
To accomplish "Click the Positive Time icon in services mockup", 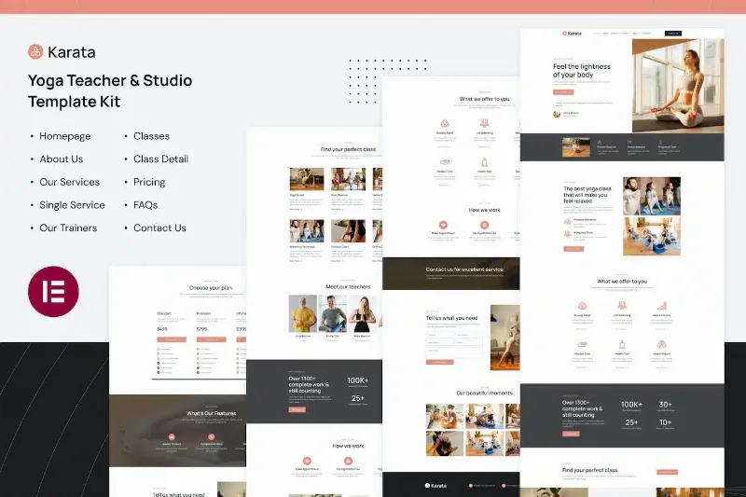I will click(x=445, y=162).
